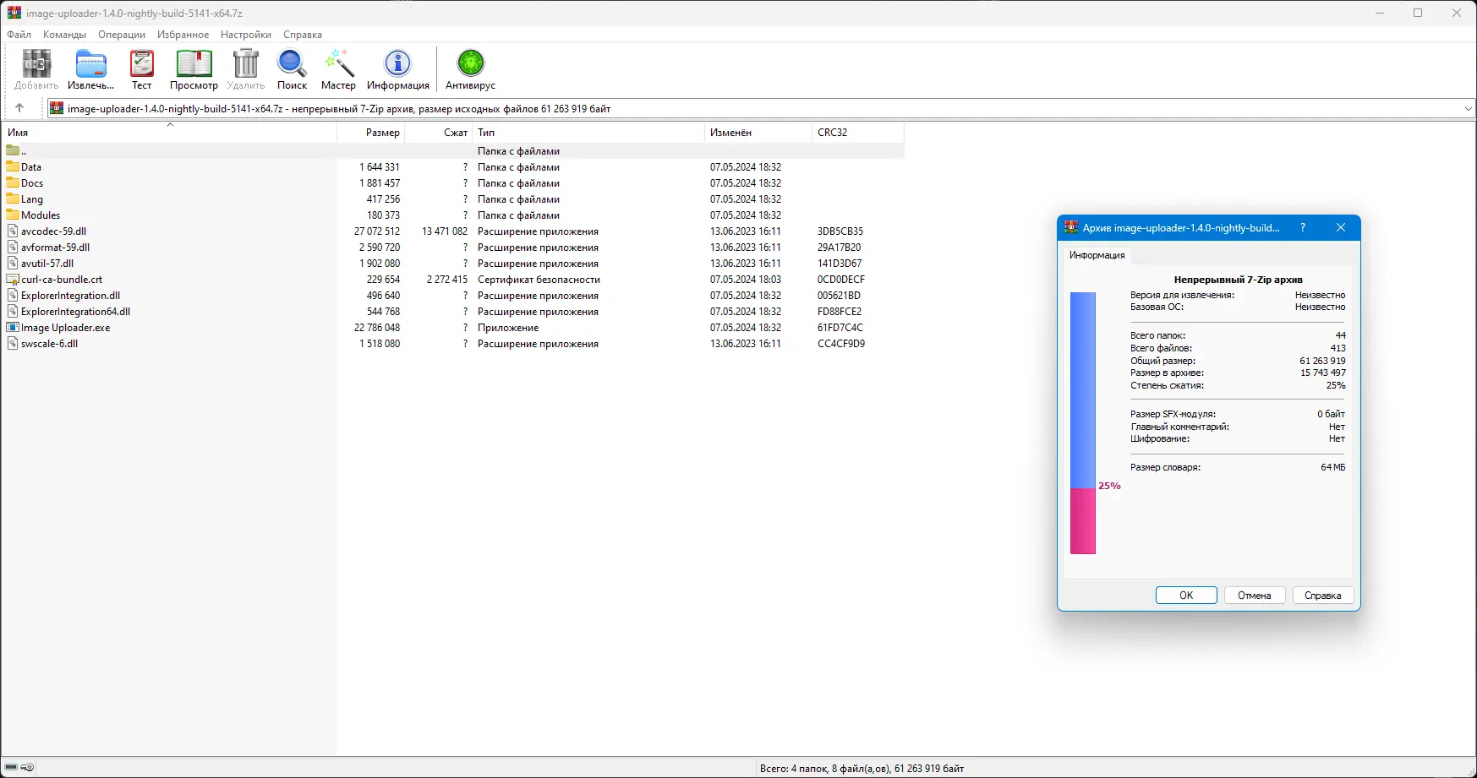Image resolution: width=1477 pixels, height=778 pixels.
Task: Click the avformat-59.dll file icon
Action: 13,247
